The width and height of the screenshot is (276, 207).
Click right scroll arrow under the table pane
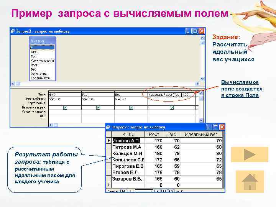point(197,84)
